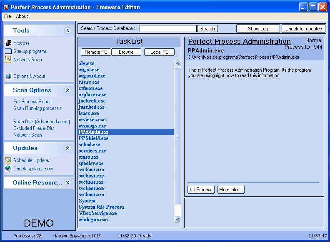
Task: Open the Schedule Updates link
Action: pyautogui.click(x=32, y=160)
